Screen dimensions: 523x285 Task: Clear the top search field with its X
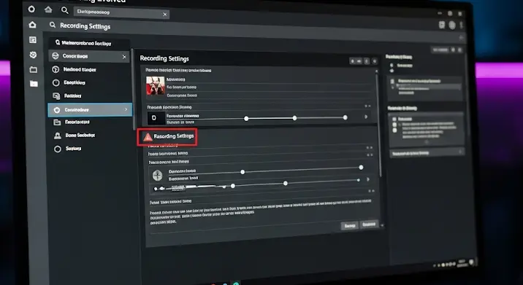165,15
